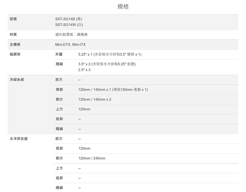Select the SST-SG14W (白) model text
Image resolution: width=246 pixels, height=192 pixels.
tap(69, 25)
